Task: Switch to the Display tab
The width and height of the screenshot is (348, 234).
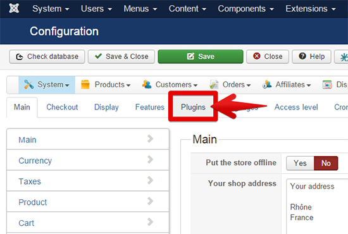Action: [106, 108]
